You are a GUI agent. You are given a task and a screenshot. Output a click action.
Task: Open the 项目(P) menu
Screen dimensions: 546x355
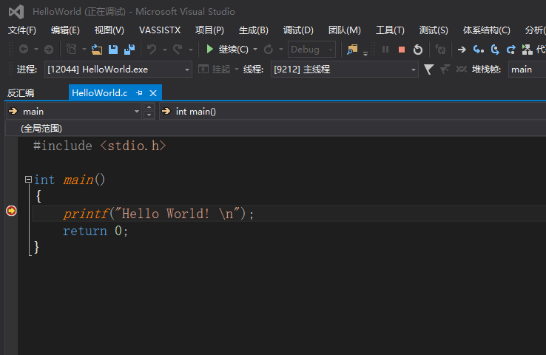pyautogui.click(x=209, y=30)
